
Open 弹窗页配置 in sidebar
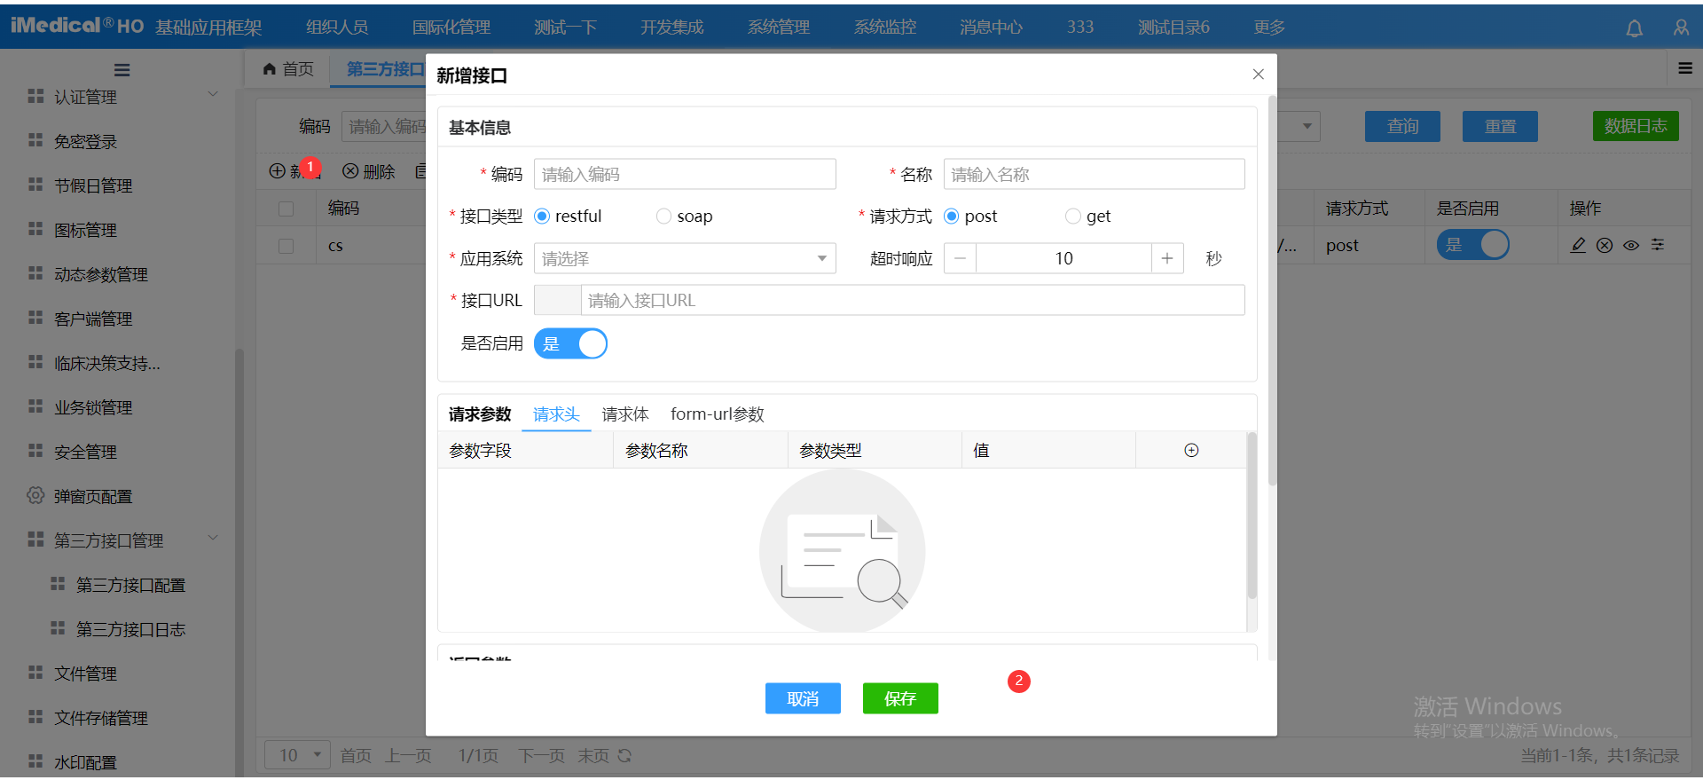coord(93,496)
